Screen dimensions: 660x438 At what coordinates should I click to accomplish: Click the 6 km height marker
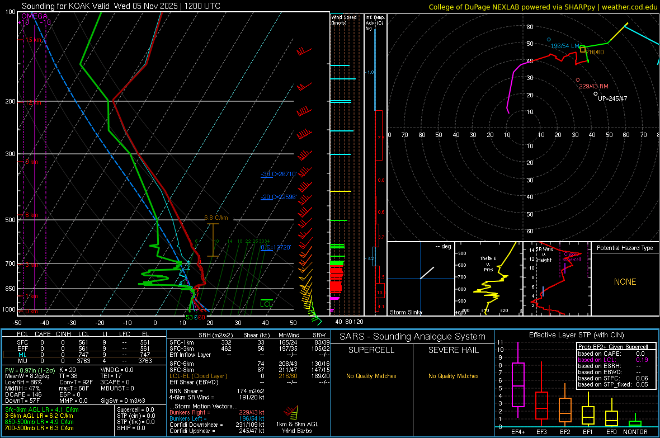pyautogui.click(x=31, y=215)
